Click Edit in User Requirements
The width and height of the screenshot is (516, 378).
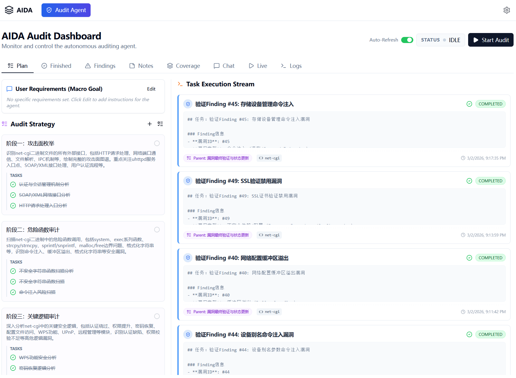coord(151,89)
